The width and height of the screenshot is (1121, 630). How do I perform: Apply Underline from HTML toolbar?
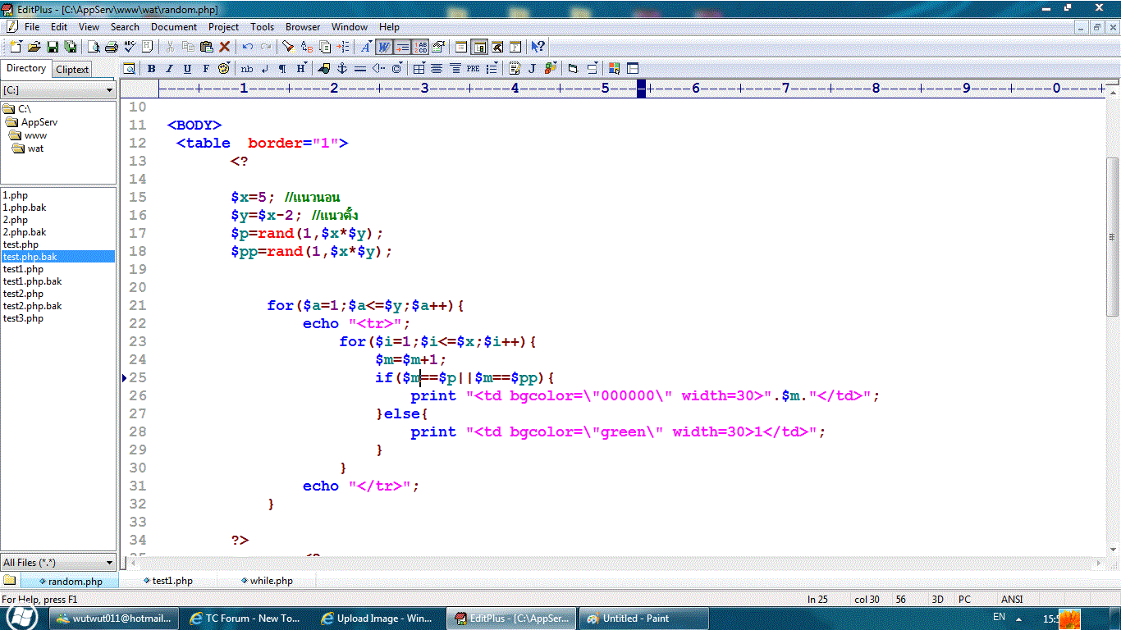coord(187,69)
